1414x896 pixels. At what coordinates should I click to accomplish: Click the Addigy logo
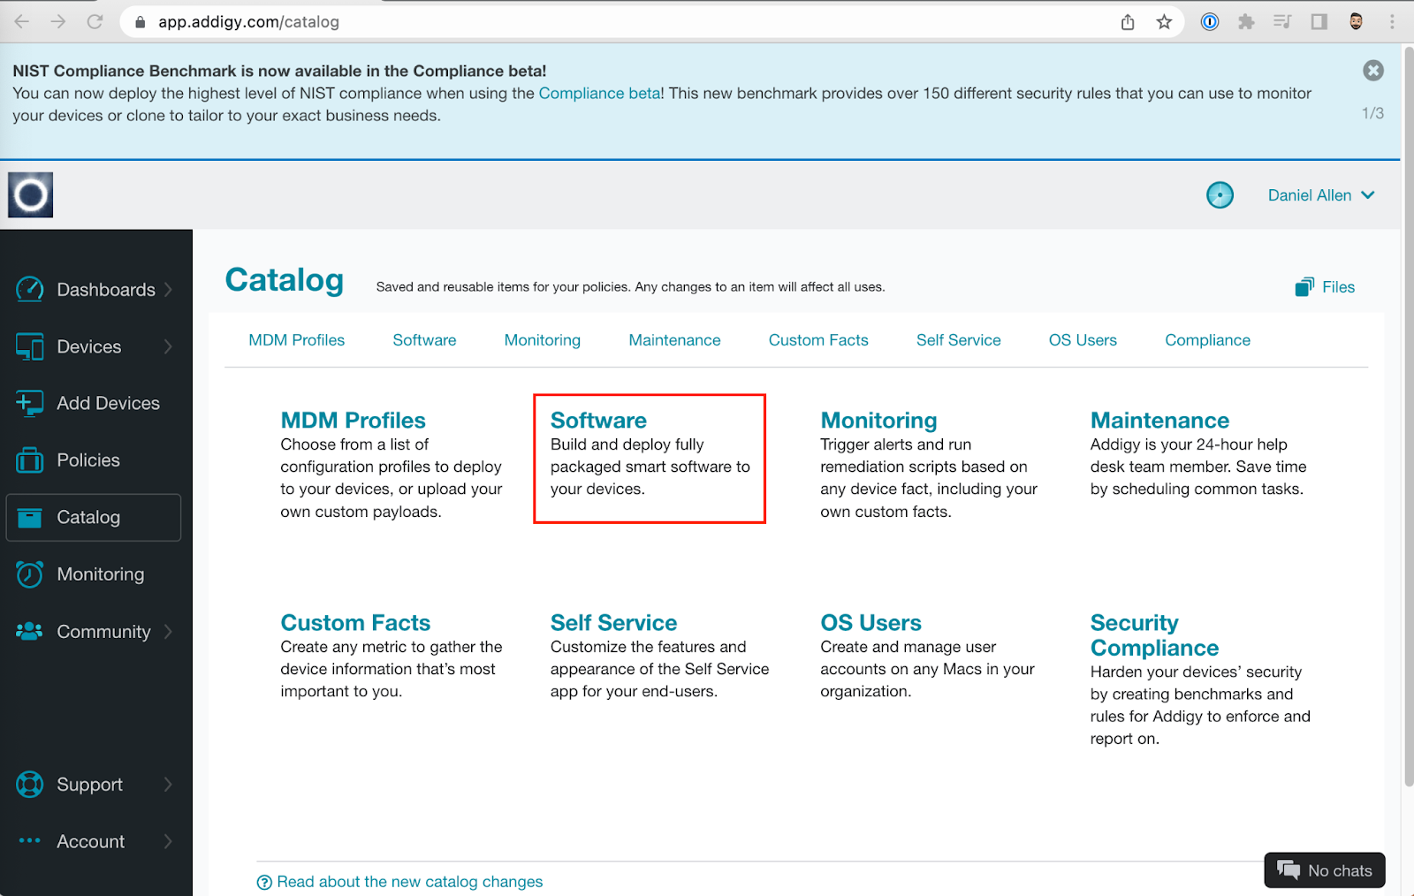(30, 194)
